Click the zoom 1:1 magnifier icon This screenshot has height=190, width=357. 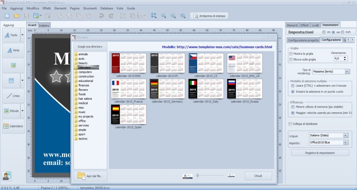pyautogui.click(x=164, y=16)
